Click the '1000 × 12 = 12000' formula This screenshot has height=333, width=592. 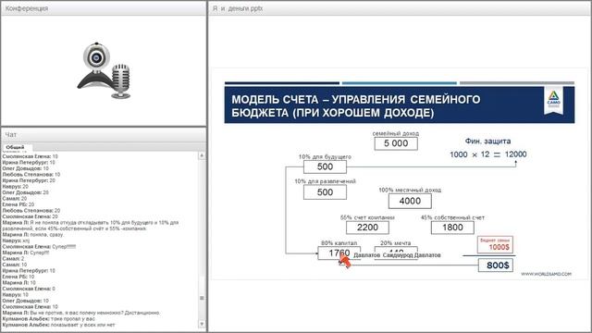[x=487, y=154]
